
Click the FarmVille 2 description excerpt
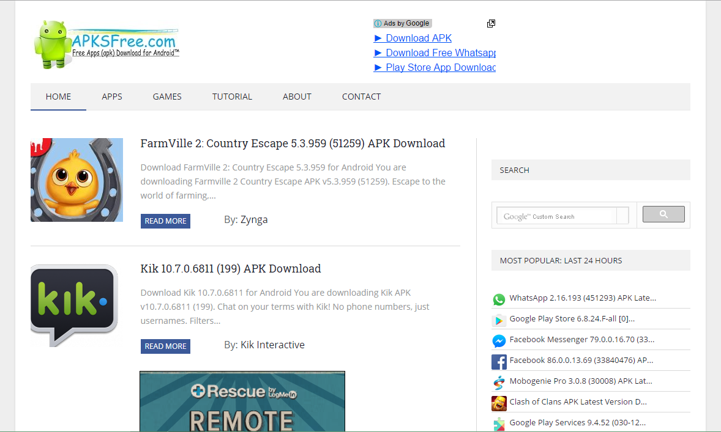point(293,181)
